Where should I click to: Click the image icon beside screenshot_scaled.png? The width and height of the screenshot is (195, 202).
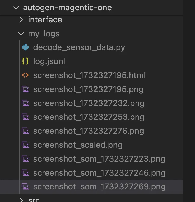tap(25, 145)
